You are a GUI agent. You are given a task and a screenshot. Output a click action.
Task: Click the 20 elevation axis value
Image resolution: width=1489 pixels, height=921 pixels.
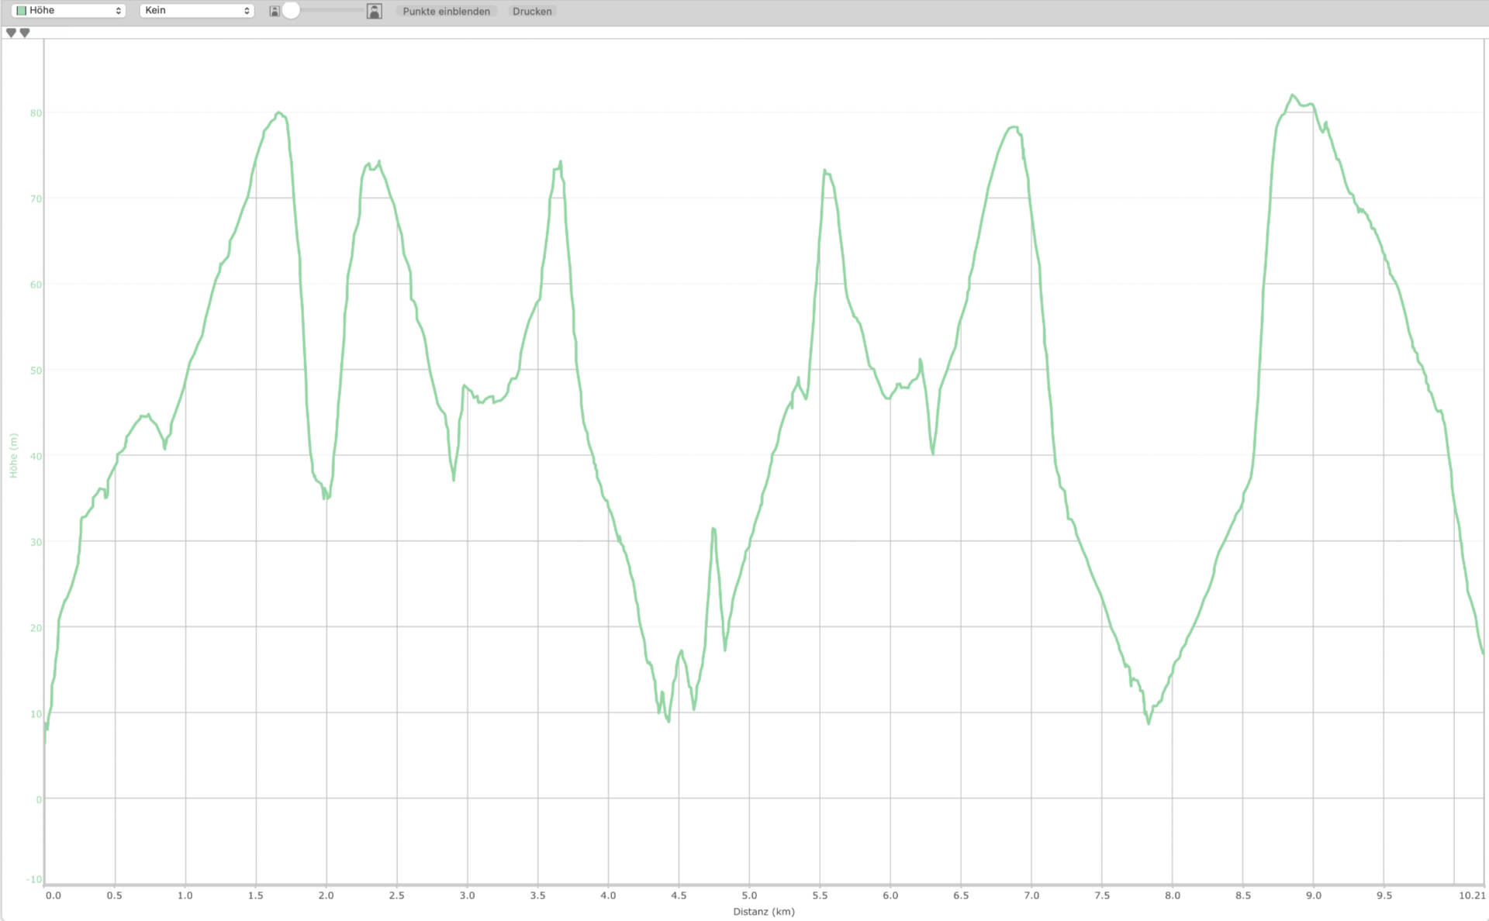point(36,628)
